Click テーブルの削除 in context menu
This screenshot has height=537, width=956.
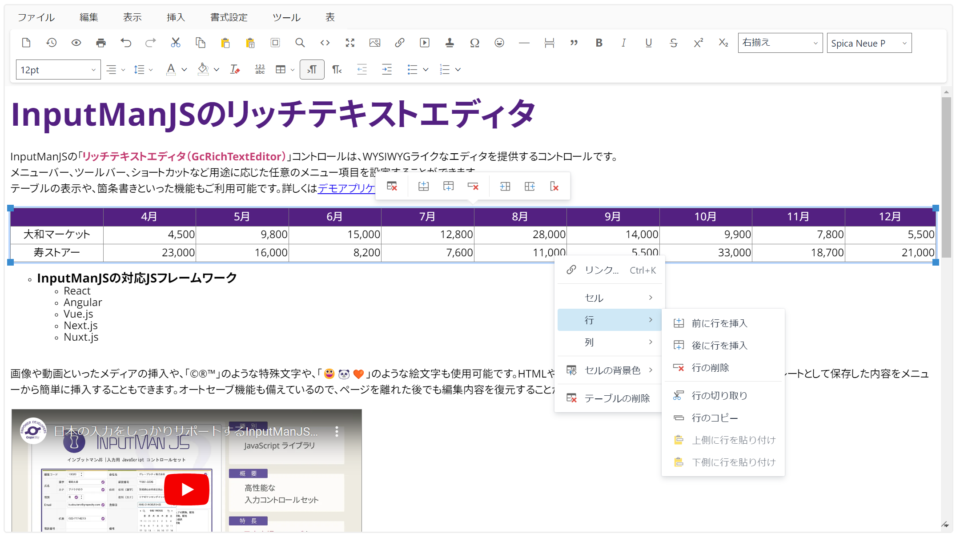(x=609, y=398)
